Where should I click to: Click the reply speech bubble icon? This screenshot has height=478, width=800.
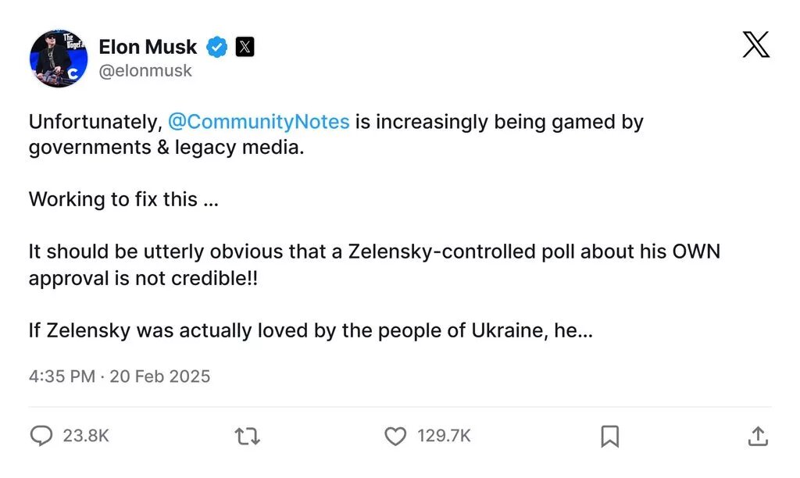[x=41, y=436]
